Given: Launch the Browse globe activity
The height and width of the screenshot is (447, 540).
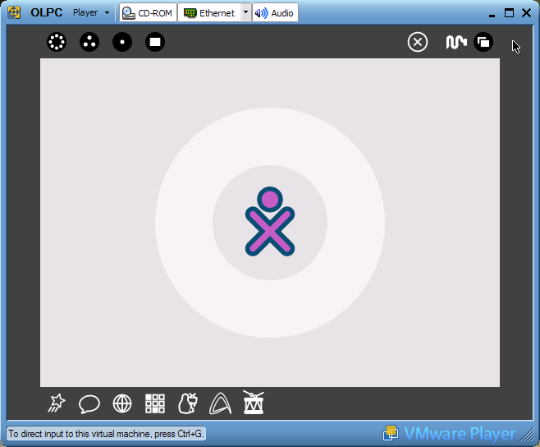Looking at the screenshot, I should (122, 403).
